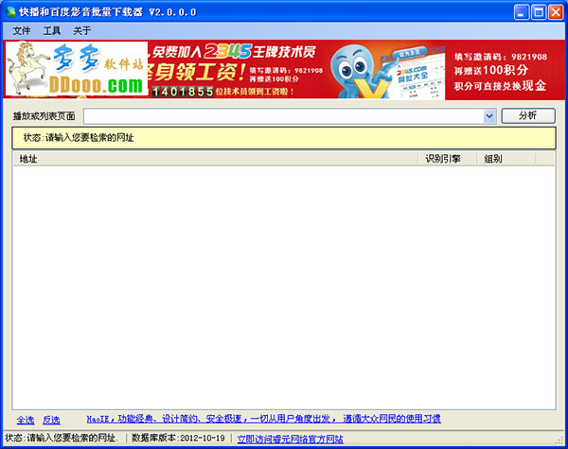Click the bottom 状态:请输入您要检索的网址 status bar text
The height and width of the screenshot is (449, 568).
[62, 439]
